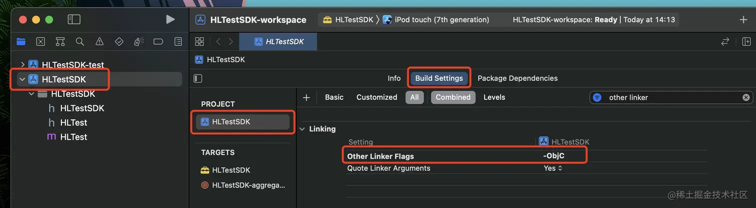Select the HLTestSDK project under PROJECT
The width and height of the screenshot is (756, 208).
pyautogui.click(x=242, y=122)
